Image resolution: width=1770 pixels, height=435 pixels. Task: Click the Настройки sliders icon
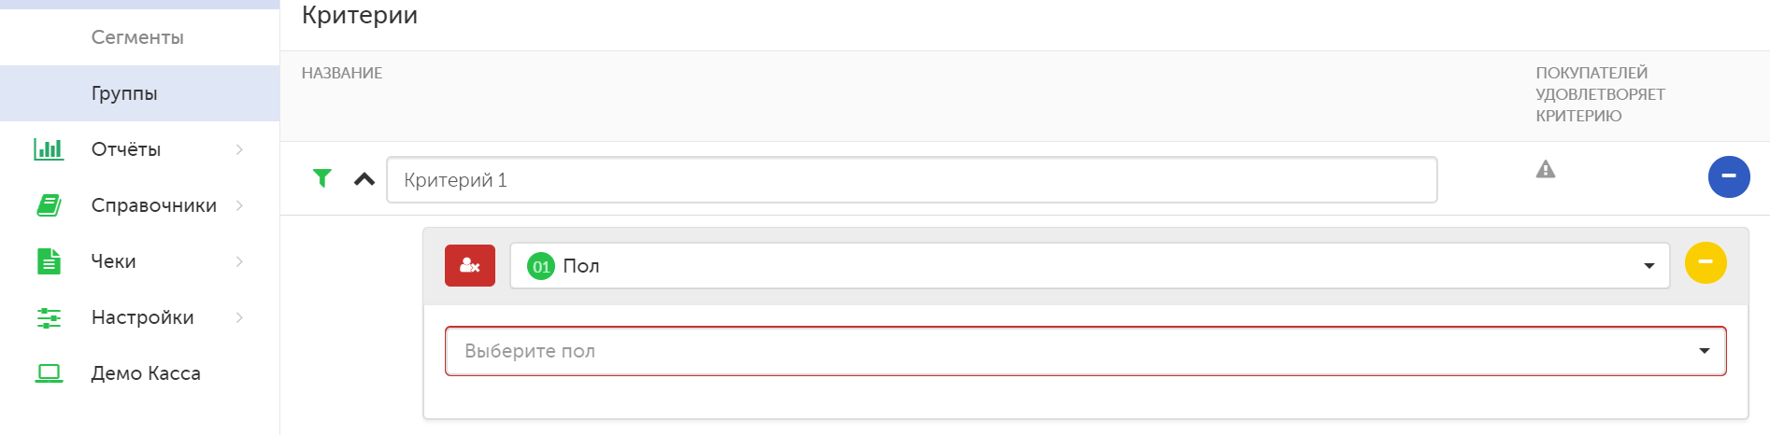pos(49,317)
